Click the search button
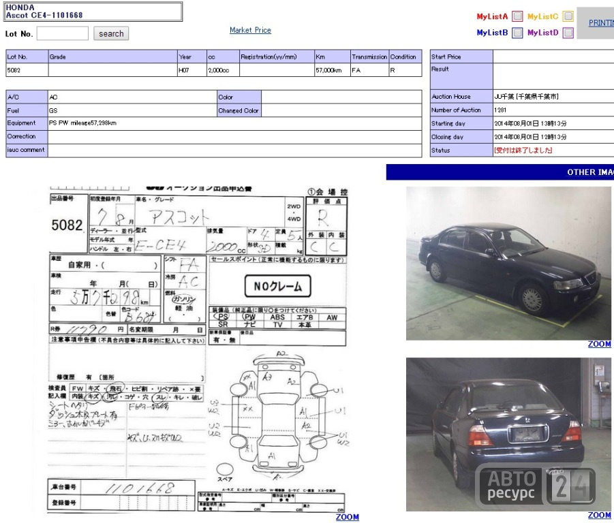This screenshot has height=523, width=614. point(111,33)
